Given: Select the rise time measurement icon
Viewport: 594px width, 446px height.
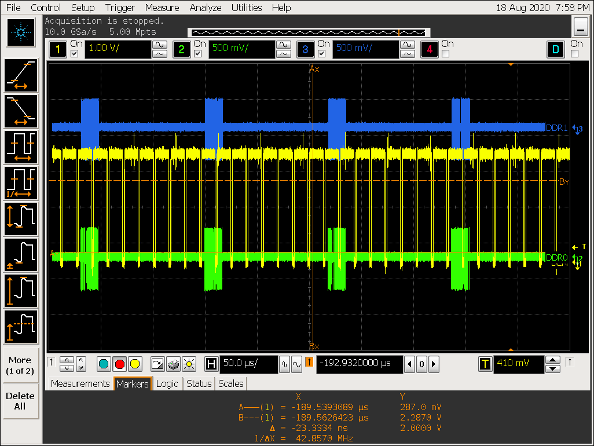Looking at the screenshot, I should click(x=21, y=75).
